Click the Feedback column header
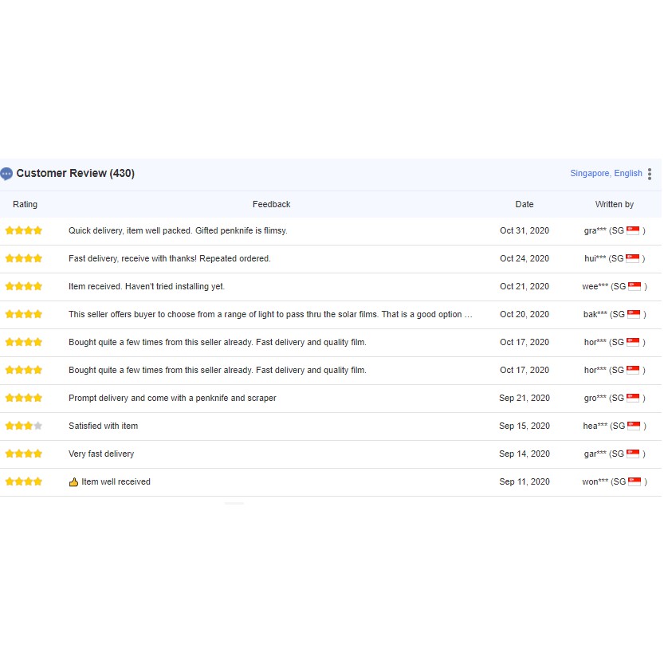Viewport: 664px width, 664px height. click(x=271, y=204)
